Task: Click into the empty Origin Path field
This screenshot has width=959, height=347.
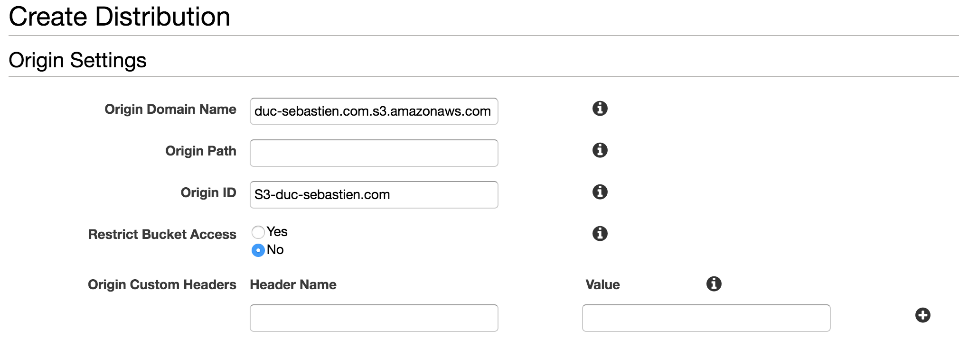Action: click(374, 153)
